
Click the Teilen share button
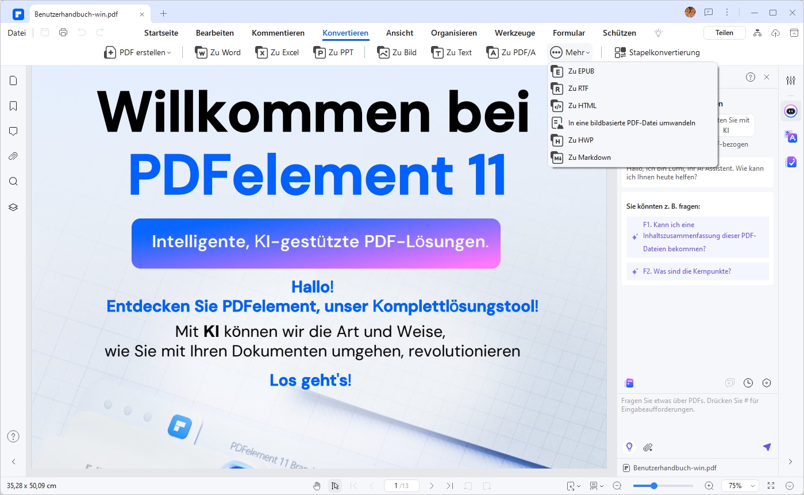pyautogui.click(x=724, y=33)
